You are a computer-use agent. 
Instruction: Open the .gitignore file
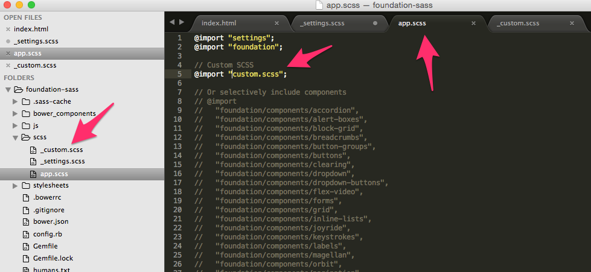point(49,210)
